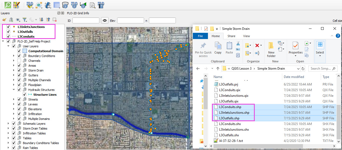Enable the Channels layer group checkbox

coord(19,61)
